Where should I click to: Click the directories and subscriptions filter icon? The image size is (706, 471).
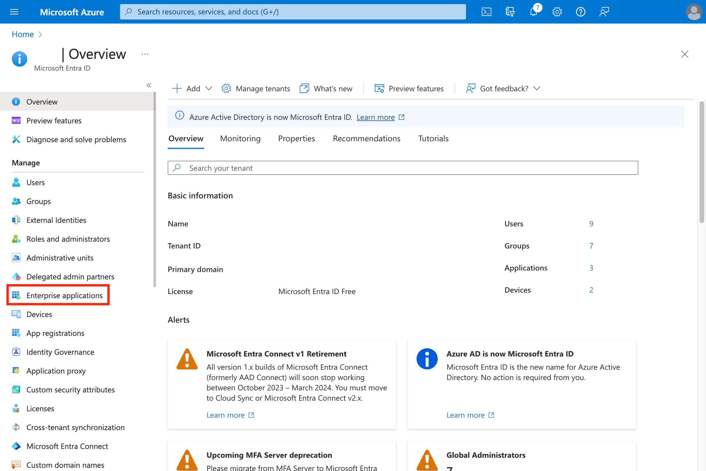pos(510,12)
